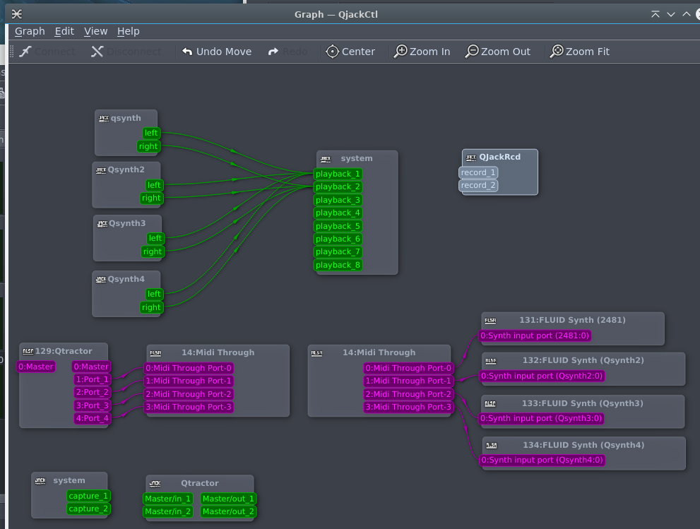Click the JACK icon on Qsynth4 node

click(101, 280)
